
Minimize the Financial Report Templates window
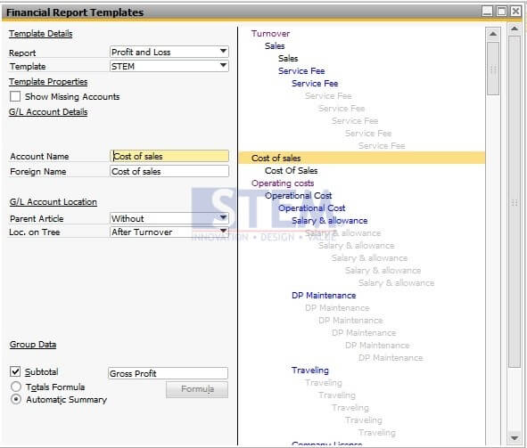pos(488,12)
